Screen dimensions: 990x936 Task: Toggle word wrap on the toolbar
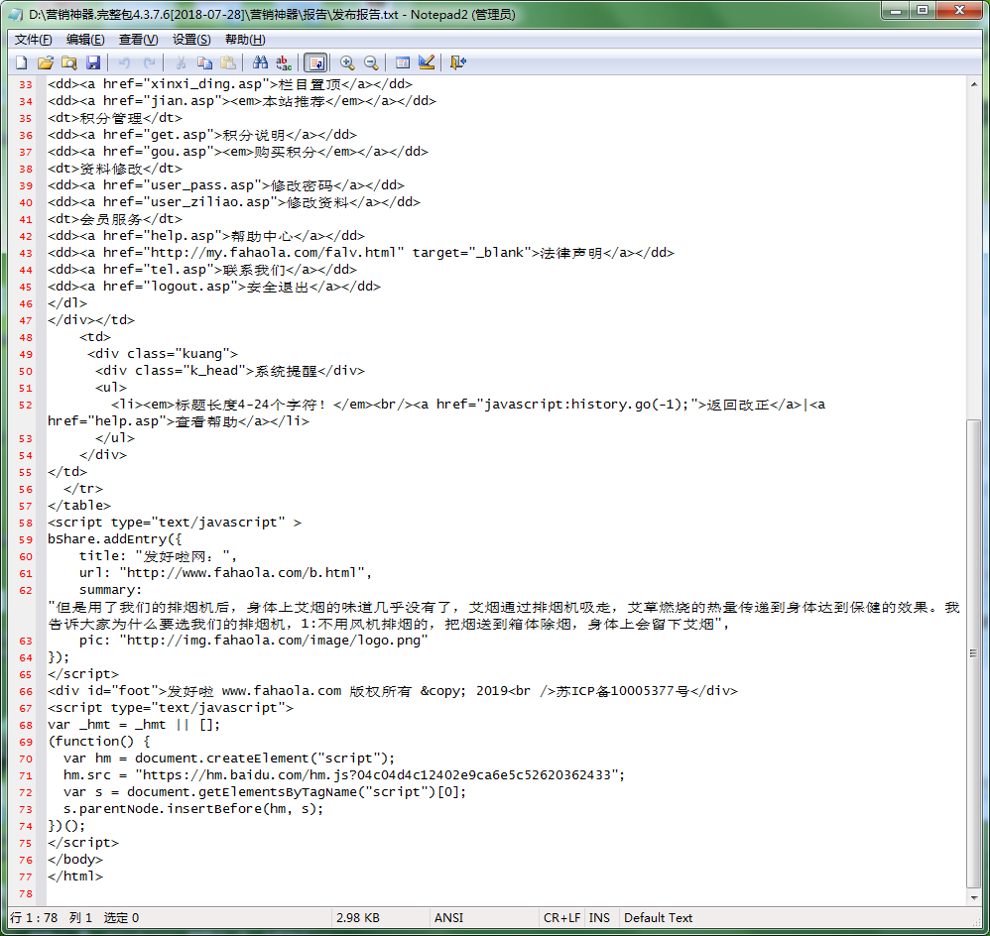click(316, 61)
